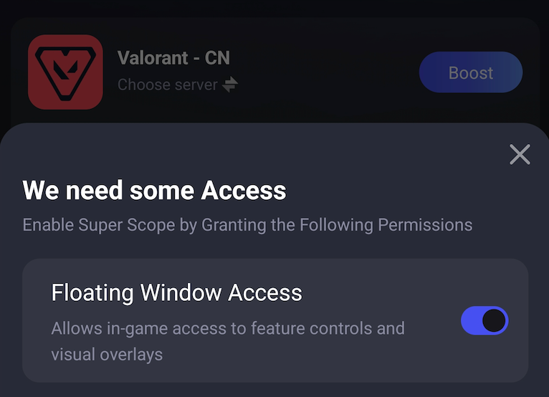Select the Valorant - CN title
The height and width of the screenshot is (397, 549).
coord(173,58)
